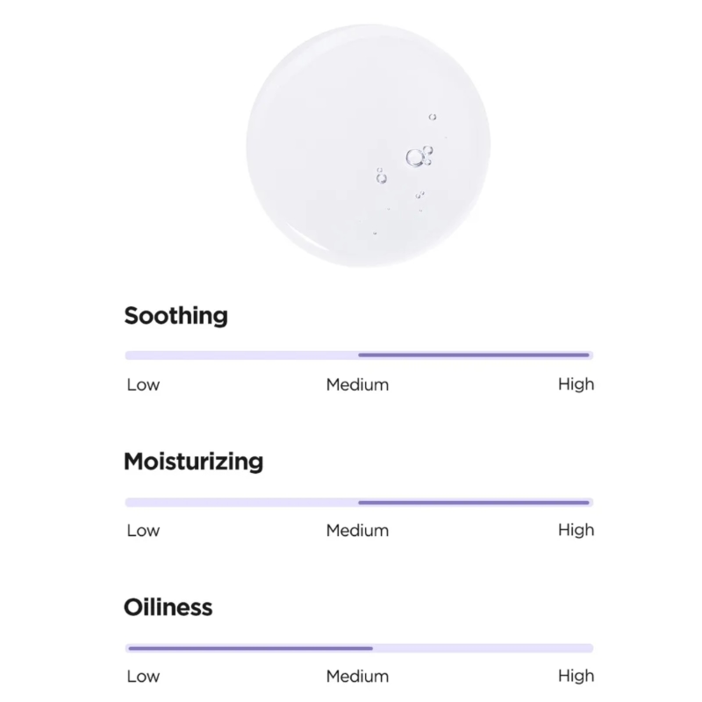Click the Oiliness rating slider bar
The image size is (702, 702).
pyautogui.click(x=359, y=648)
